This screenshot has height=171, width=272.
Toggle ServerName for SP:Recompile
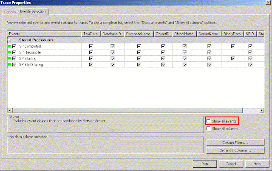coord(210,52)
